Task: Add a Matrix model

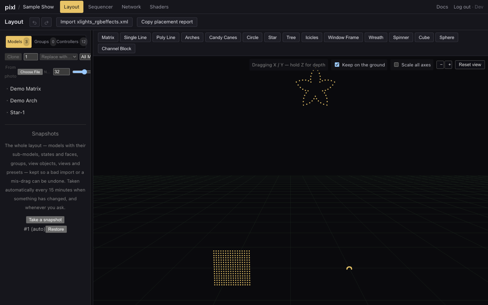Action: pyautogui.click(x=108, y=37)
